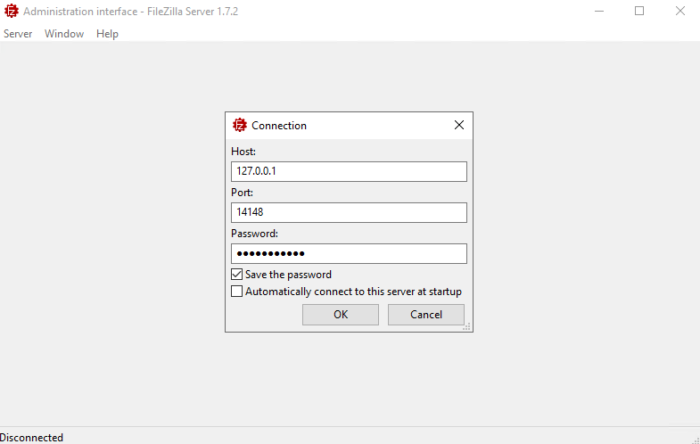Click the Disconnected status bar text
700x444 pixels.
point(32,438)
